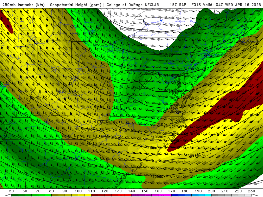Click the '190' color scale label

coord(198,191)
